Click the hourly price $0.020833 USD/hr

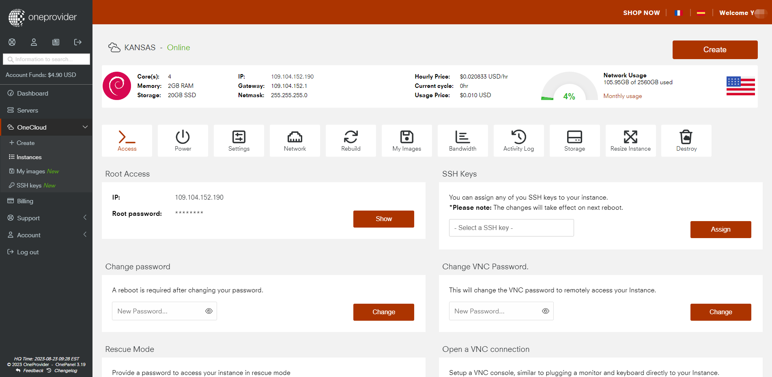[484, 77]
